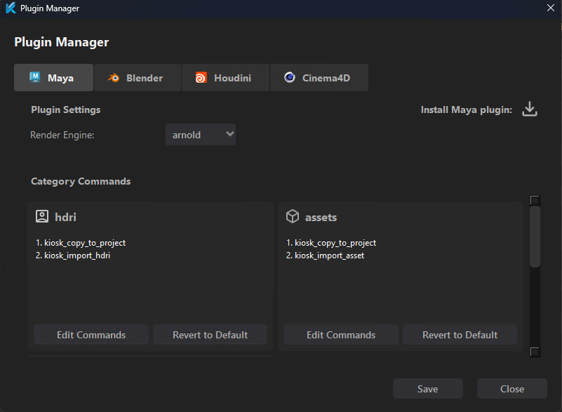
Task: Save the plugin settings
Action: [x=427, y=388]
